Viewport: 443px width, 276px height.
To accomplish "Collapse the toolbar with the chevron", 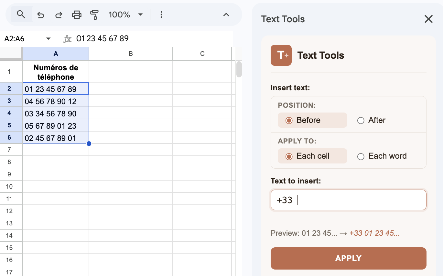I will click(x=226, y=15).
